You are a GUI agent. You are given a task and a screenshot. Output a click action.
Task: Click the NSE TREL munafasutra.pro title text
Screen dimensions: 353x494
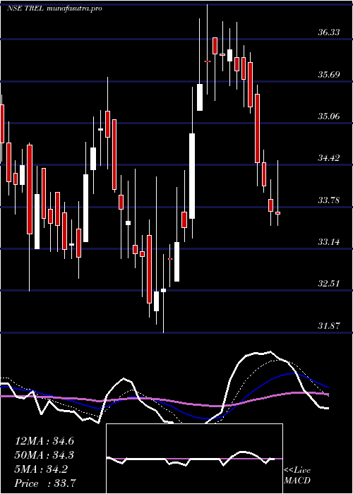click(x=54, y=8)
